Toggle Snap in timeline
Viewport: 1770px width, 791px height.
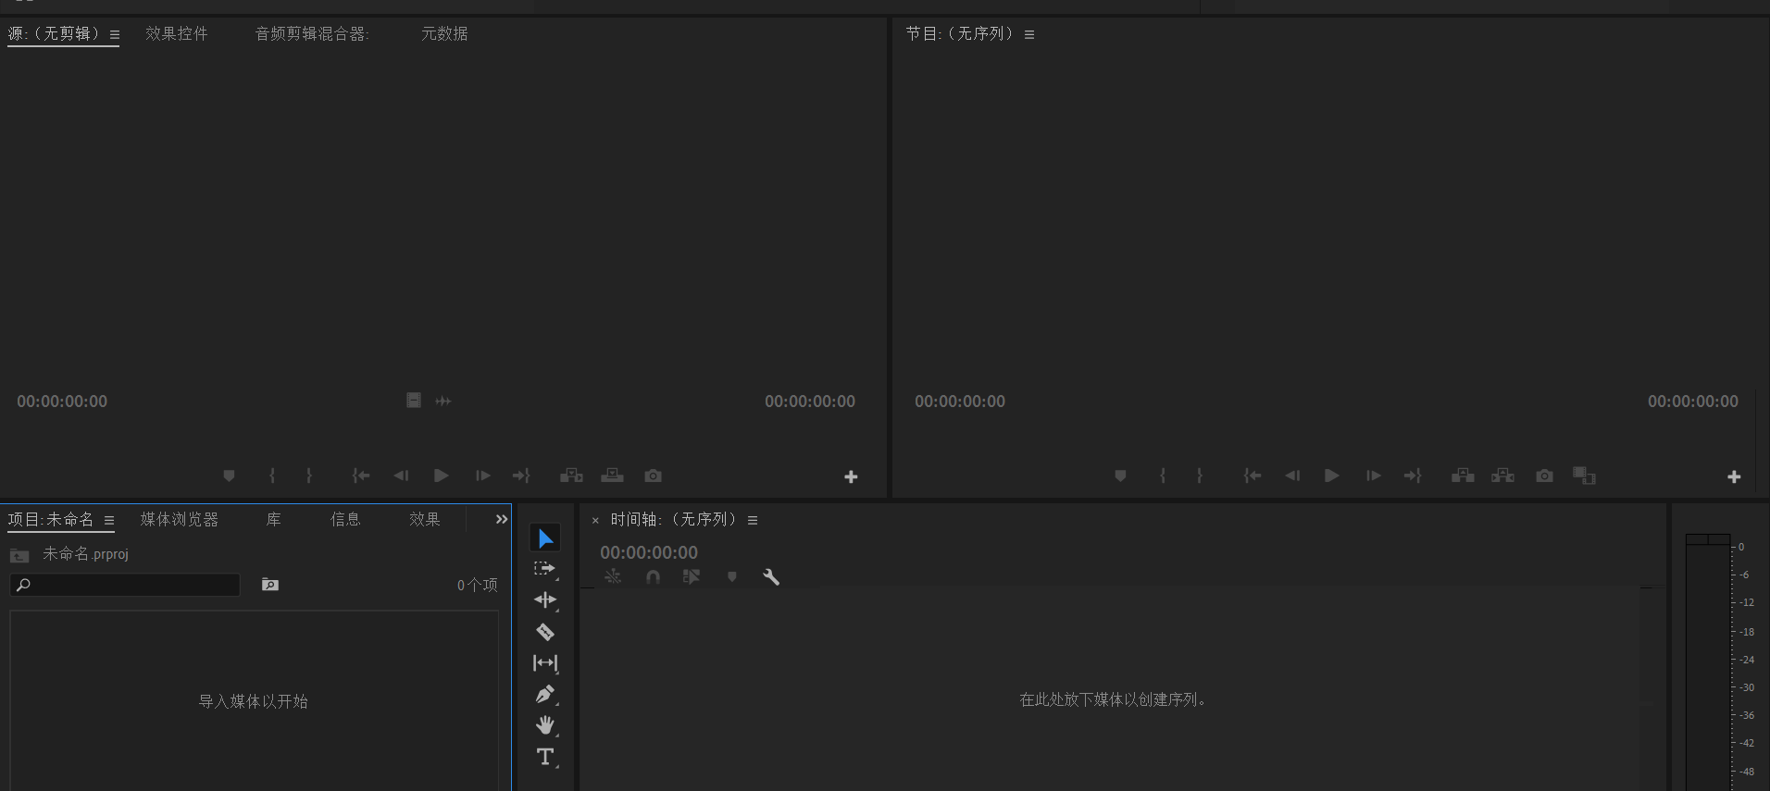[x=653, y=576]
